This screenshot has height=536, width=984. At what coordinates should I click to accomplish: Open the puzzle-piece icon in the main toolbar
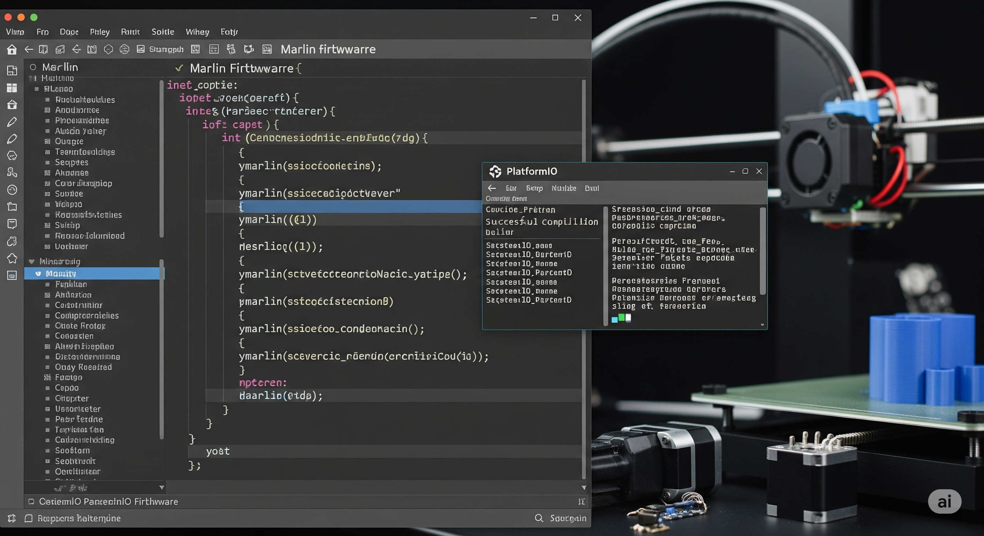point(249,49)
